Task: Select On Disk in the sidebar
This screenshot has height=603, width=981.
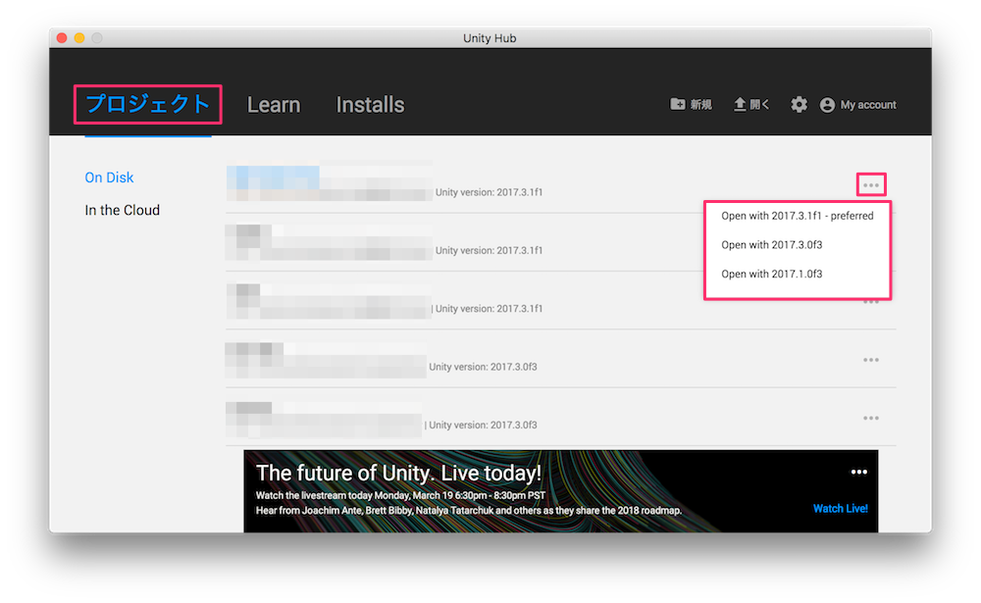Action: pyautogui.click(x=110, y=177)
